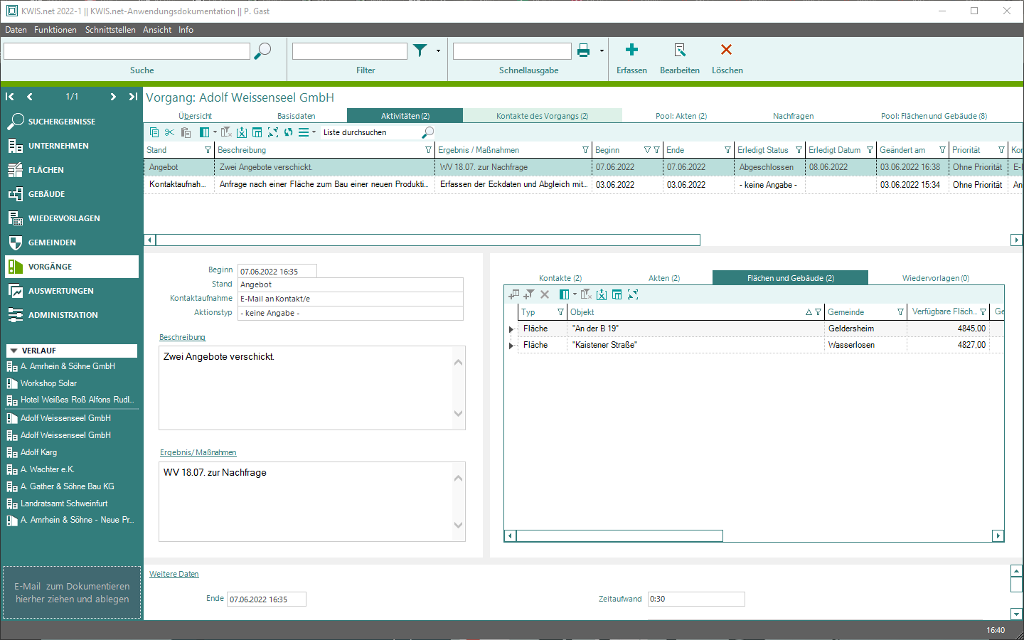This screenshot has height=640, width=1024.
Task: Go to previous record arrow
Action: click(x=30, y=97)
